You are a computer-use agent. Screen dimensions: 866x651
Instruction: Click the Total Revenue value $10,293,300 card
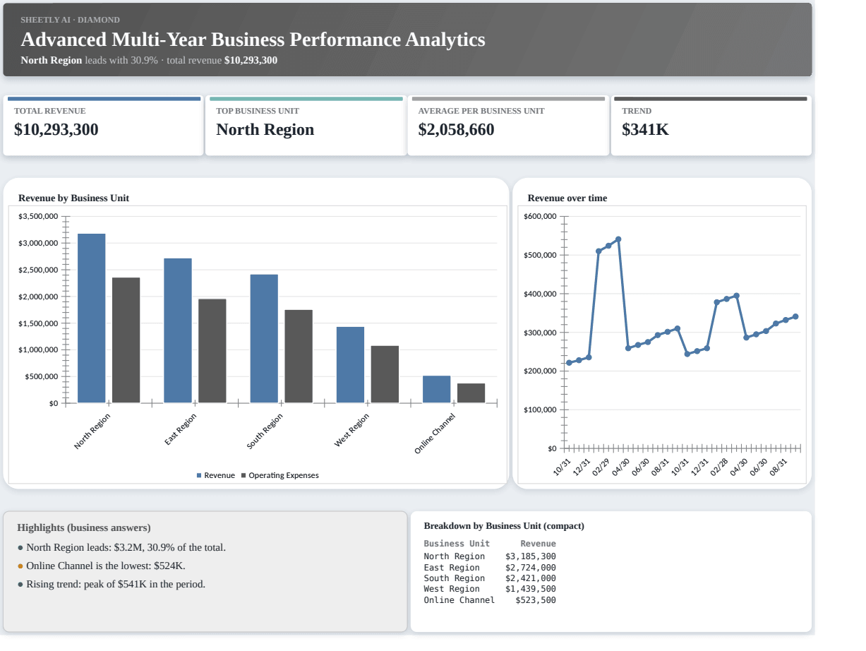[x=103, y=126]
